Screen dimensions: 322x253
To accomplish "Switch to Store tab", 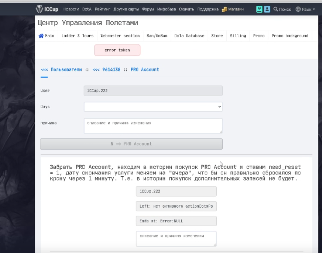I will pos(217,36).
